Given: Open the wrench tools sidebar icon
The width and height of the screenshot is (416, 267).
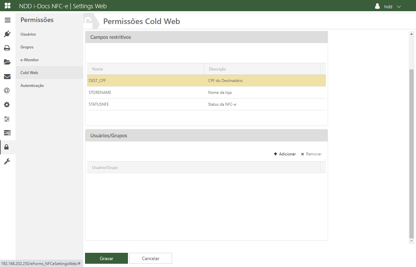Looking at the screenshot, I should [x=7, y=161].
